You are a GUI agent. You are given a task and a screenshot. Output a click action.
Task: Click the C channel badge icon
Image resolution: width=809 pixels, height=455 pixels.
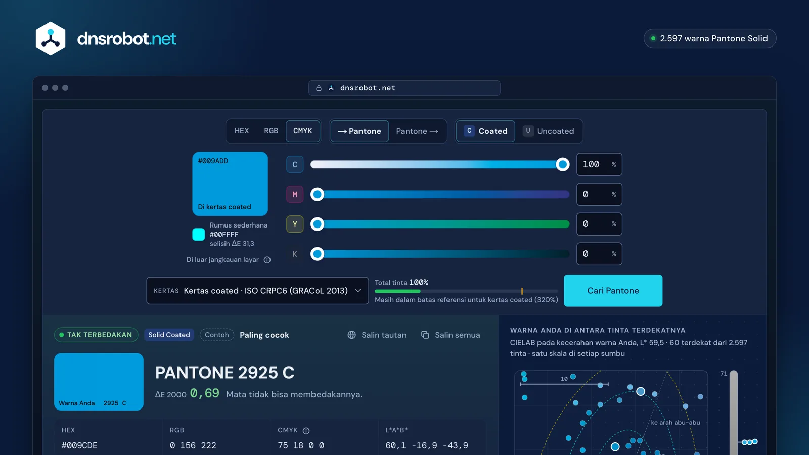(295, 164)
